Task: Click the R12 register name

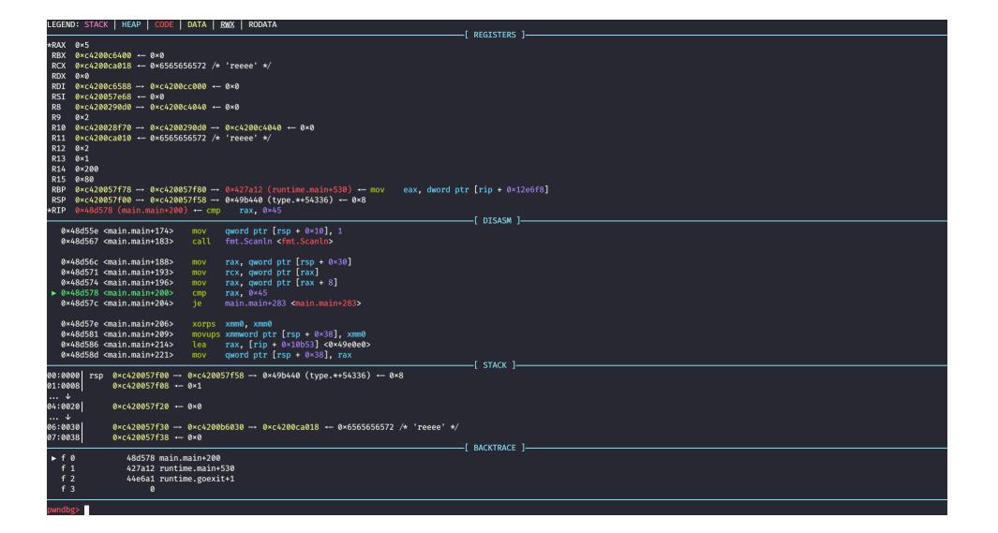Action: pyautogui.click(x=58, y=148)
